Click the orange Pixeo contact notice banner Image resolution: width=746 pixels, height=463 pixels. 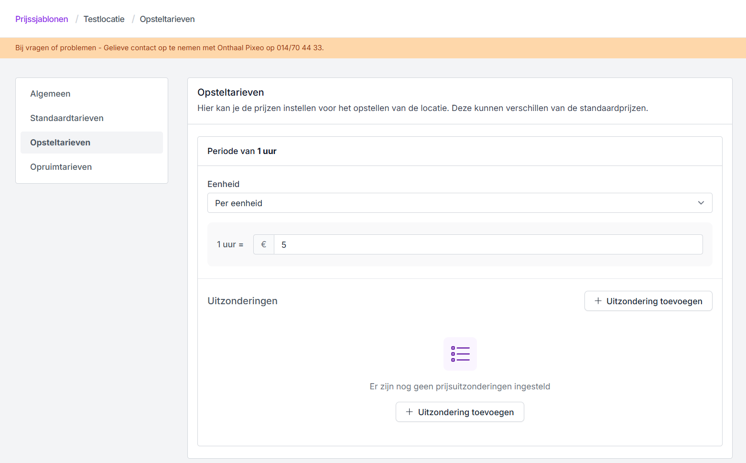170,48
